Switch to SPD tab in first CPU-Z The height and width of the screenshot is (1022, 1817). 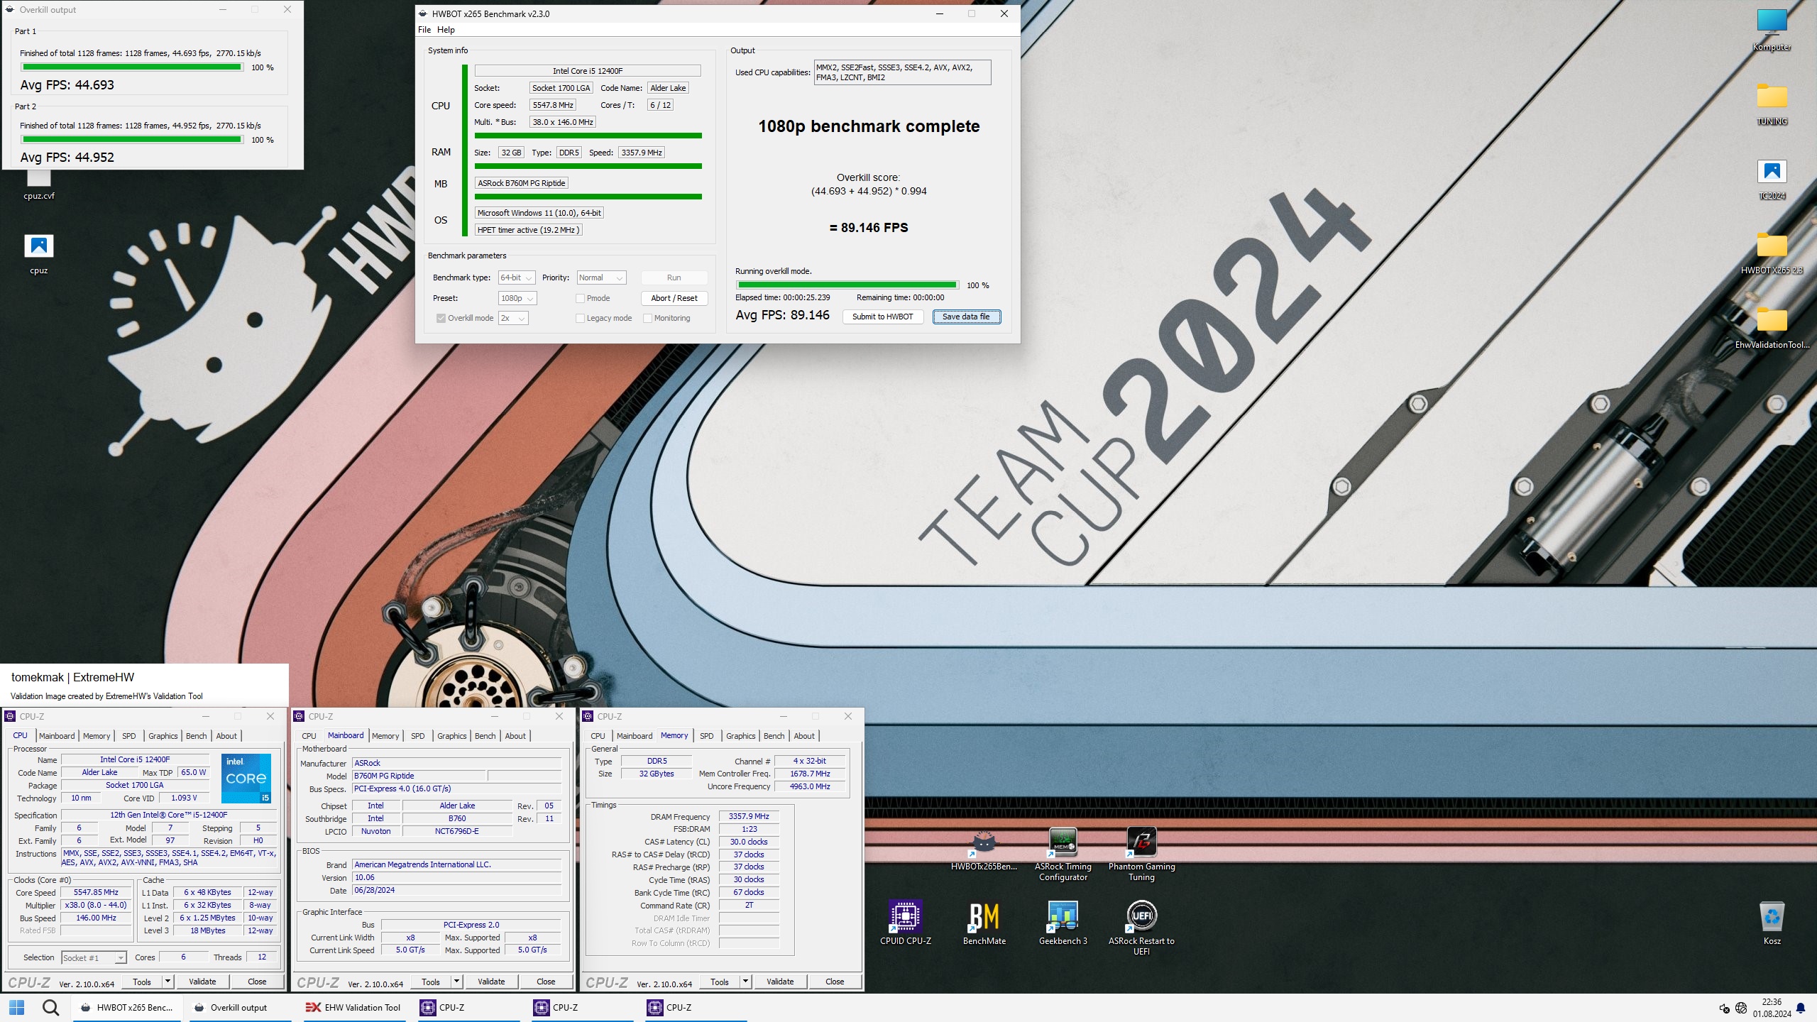click(x=128, y=736)
